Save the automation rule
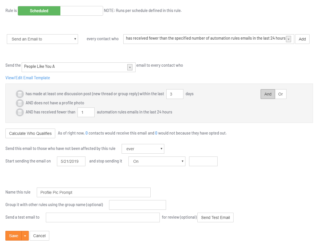 tap(13, 236)
